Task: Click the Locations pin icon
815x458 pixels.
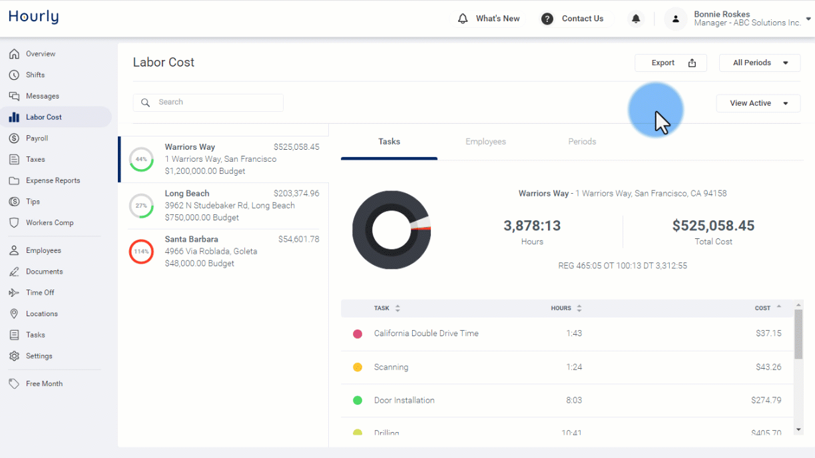Action: coord(14,314)
